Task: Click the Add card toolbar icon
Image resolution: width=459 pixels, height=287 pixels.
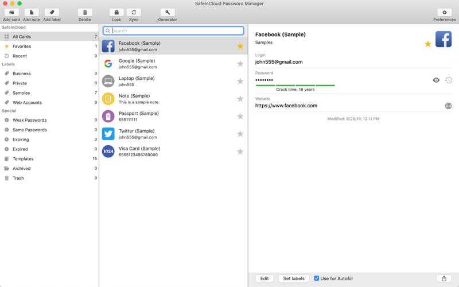Action: [11, 12]
